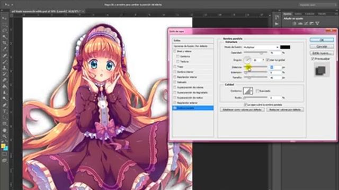This screenshot has height=190, width=339.
Task: Select the Blur tool
Action: click(4, 93)
